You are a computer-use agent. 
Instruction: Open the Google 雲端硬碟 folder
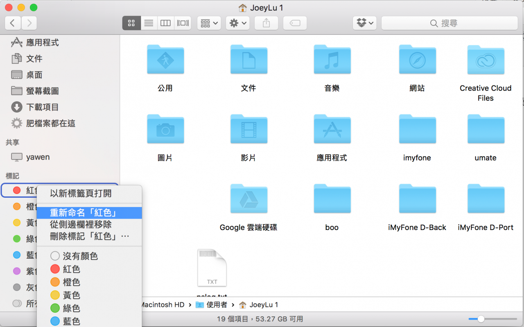pyautogui.click(x=248, y=201)
